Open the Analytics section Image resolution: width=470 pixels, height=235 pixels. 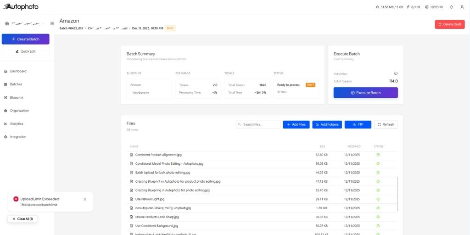(17, 123)
